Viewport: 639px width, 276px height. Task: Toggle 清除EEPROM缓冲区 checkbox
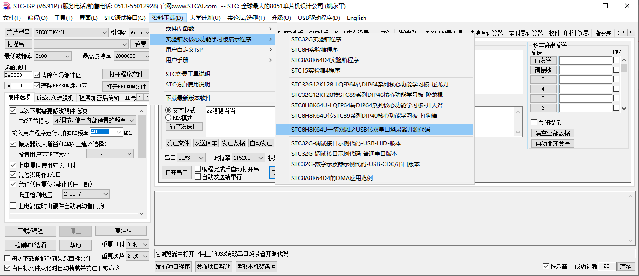click(x=37, y=86)
